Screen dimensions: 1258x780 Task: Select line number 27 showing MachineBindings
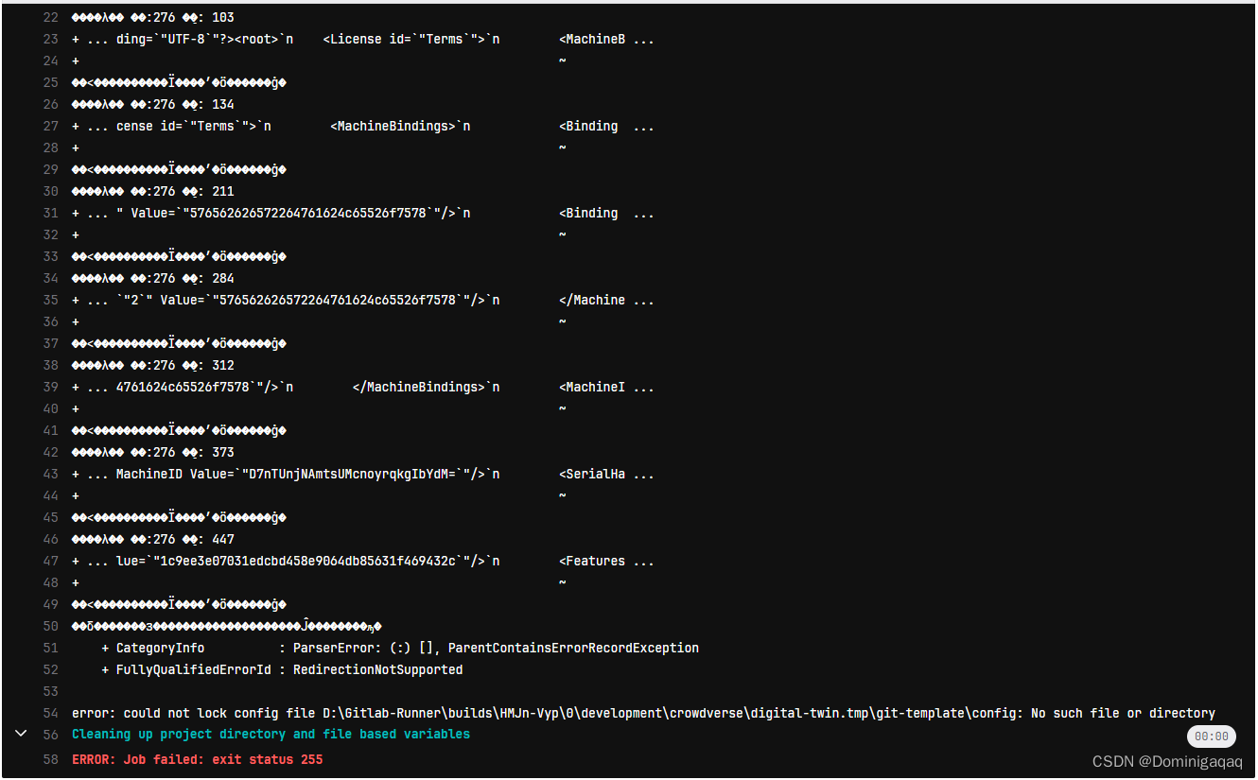[51, 125]
